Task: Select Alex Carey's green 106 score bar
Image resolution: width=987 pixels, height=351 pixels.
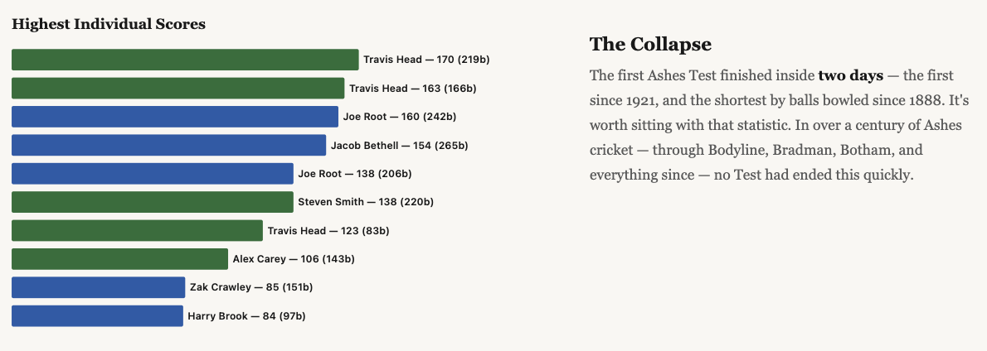Action: pyautogui.click(x=119, y=259)
